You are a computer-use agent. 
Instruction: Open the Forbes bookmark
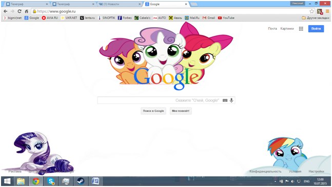[125, 18]
